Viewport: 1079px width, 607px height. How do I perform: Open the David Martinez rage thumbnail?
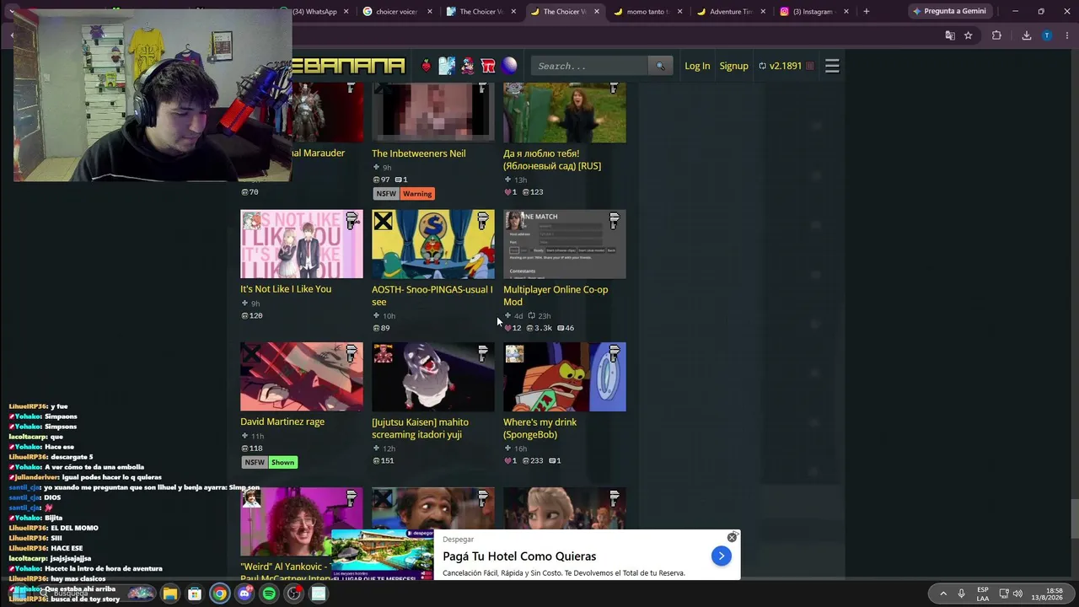pos(302,377)
